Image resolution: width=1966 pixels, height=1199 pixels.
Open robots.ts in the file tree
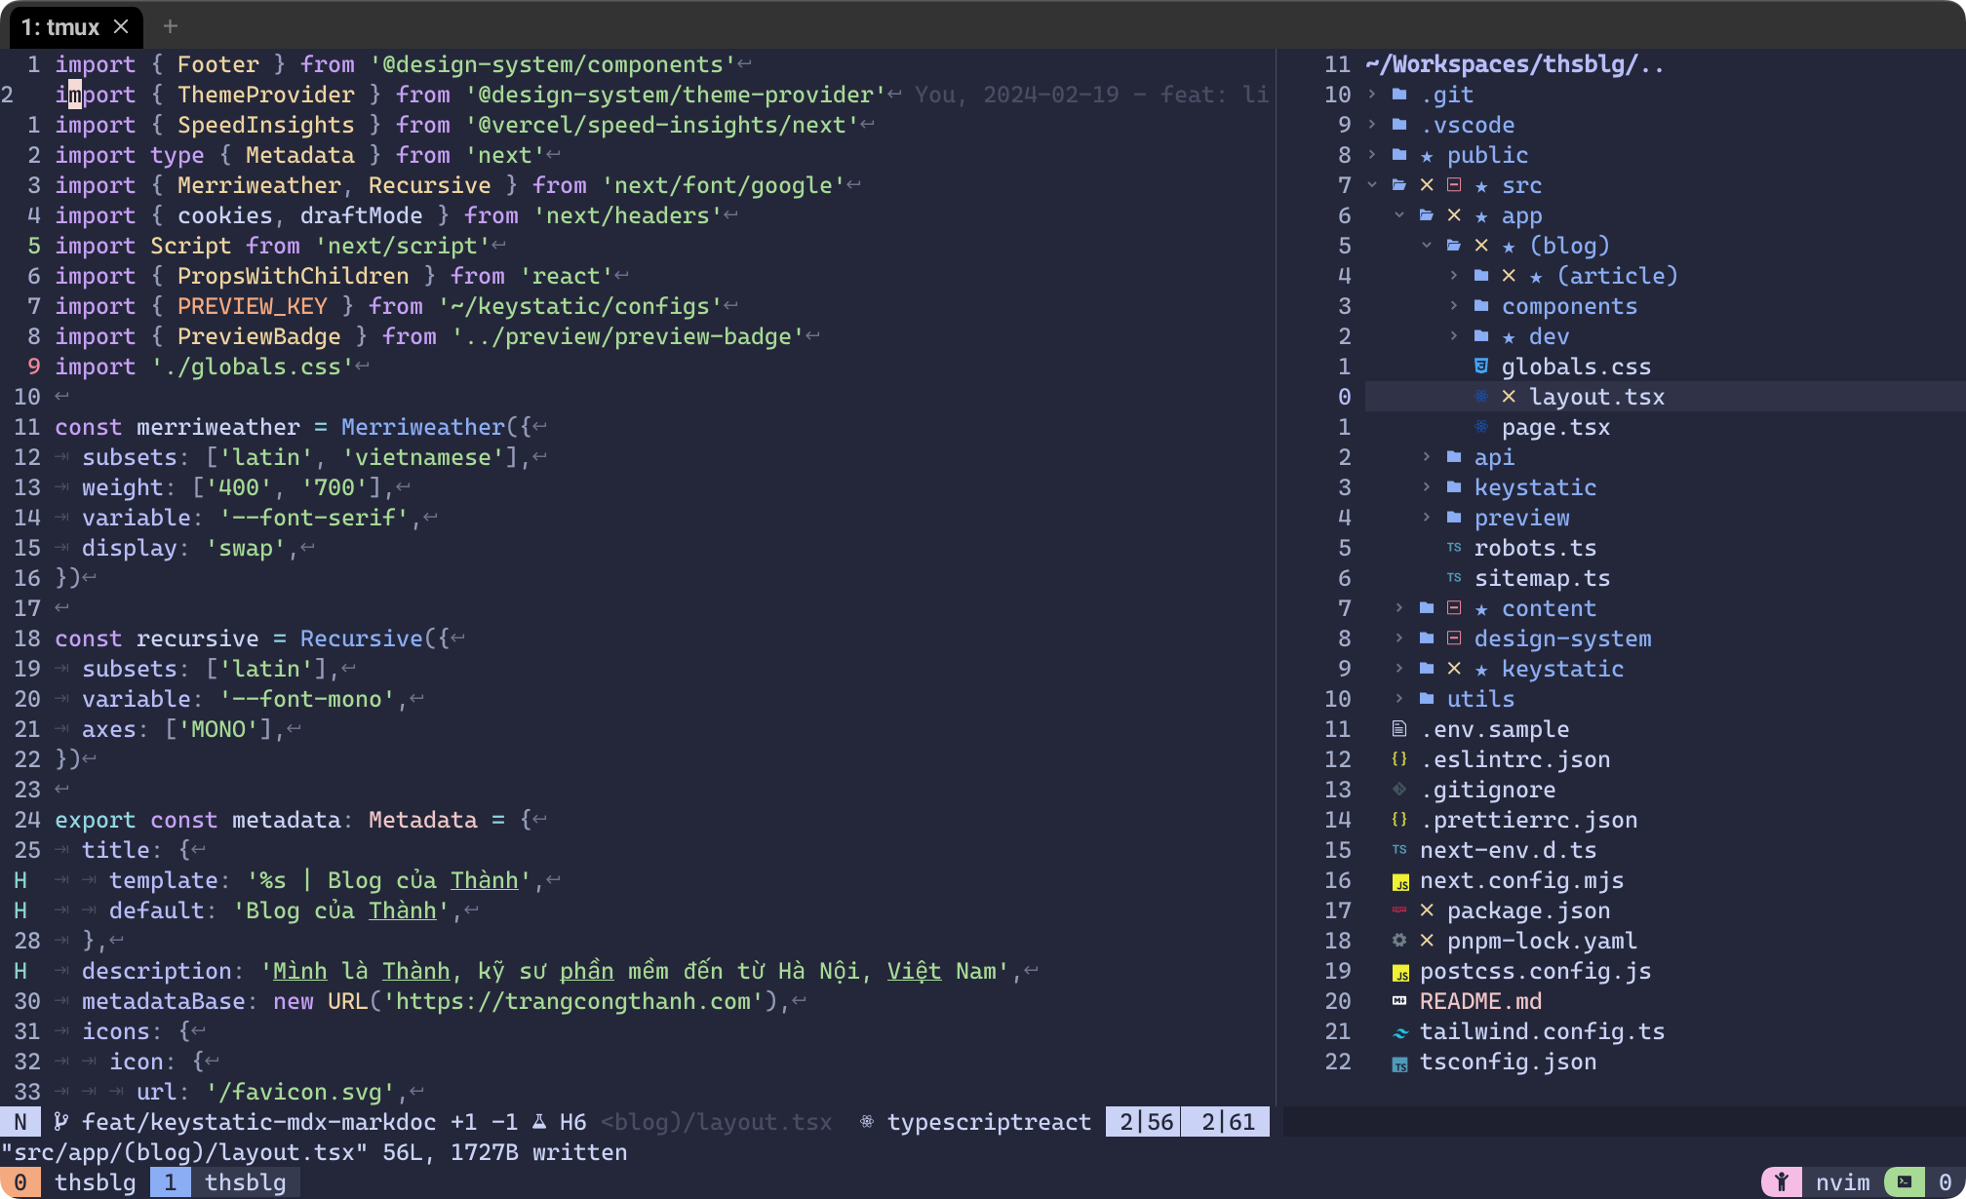coord(1534,548)
